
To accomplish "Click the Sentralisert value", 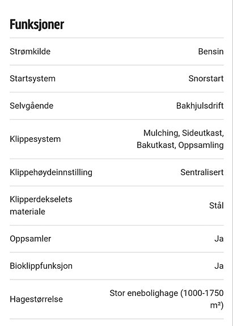I will coord(202,172).
